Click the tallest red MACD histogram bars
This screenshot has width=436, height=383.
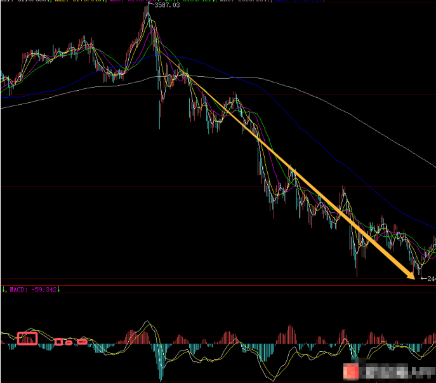click(290, 332)
